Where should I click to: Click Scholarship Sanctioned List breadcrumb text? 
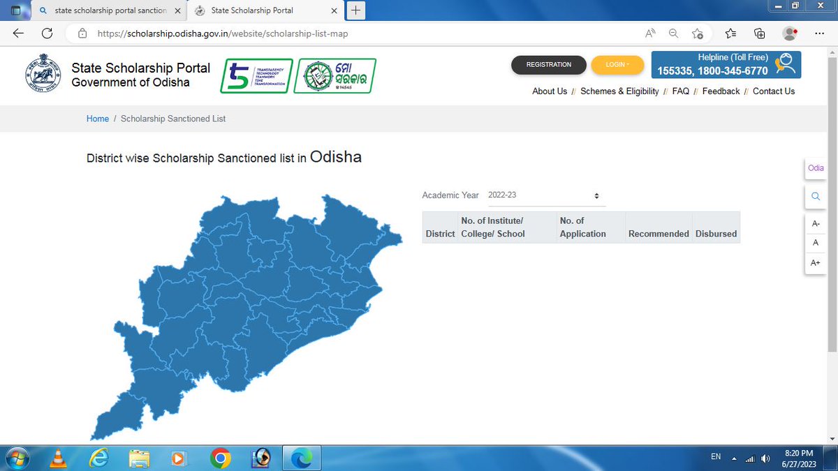(173, 119)
